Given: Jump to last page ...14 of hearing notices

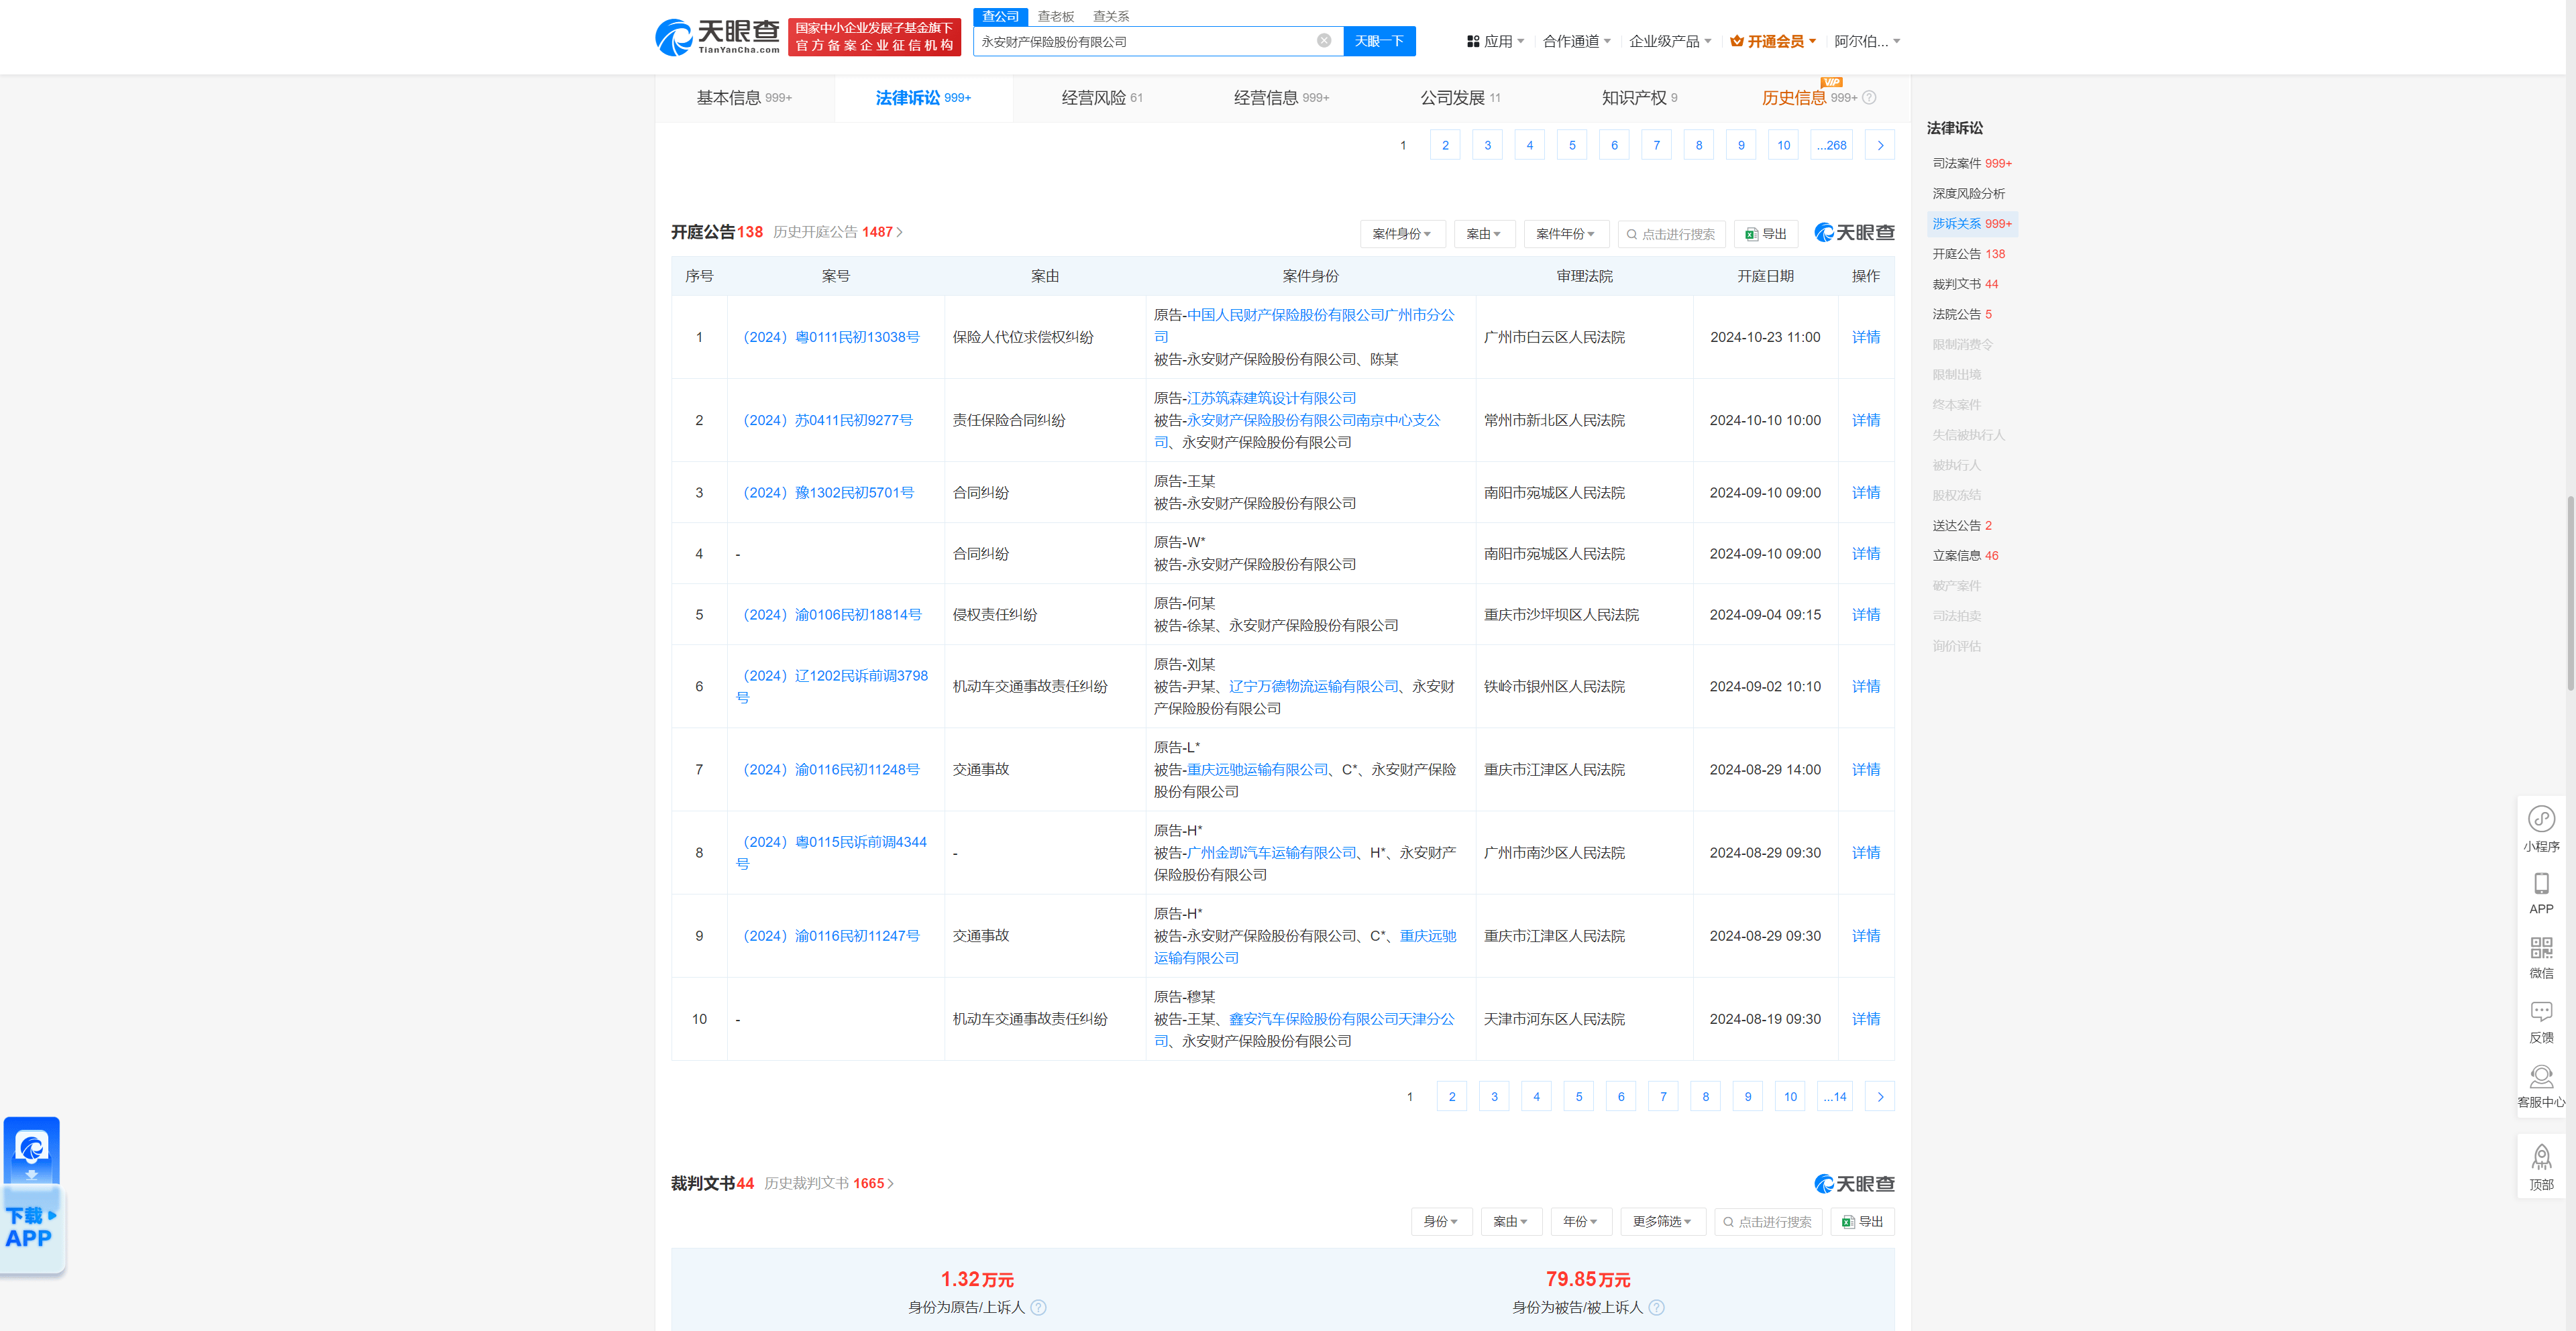Looking at the screenshot, I should click(1834, 1097).
